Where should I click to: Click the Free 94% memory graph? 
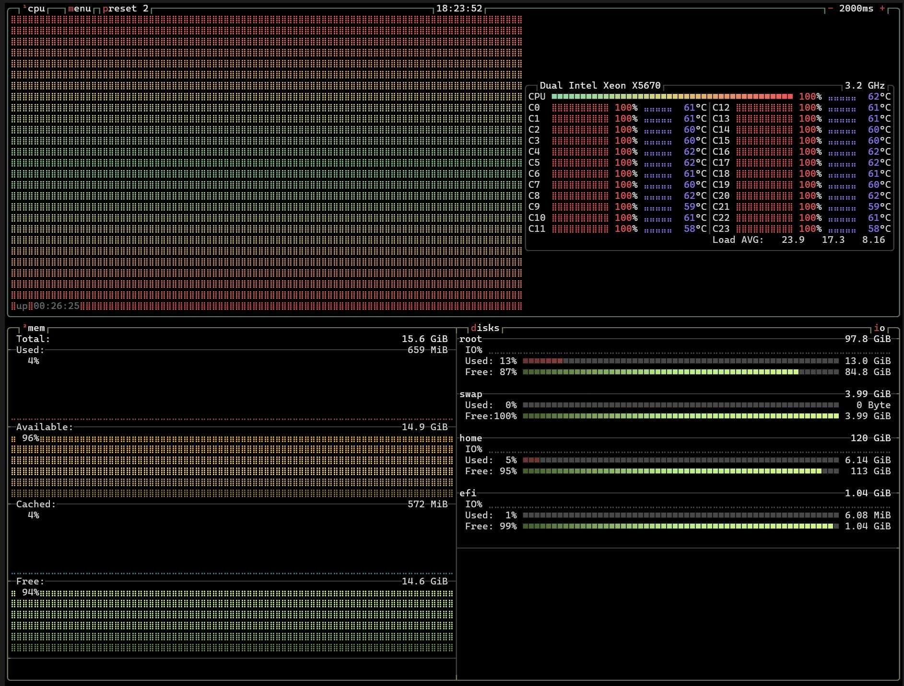(x=232, y=620)
